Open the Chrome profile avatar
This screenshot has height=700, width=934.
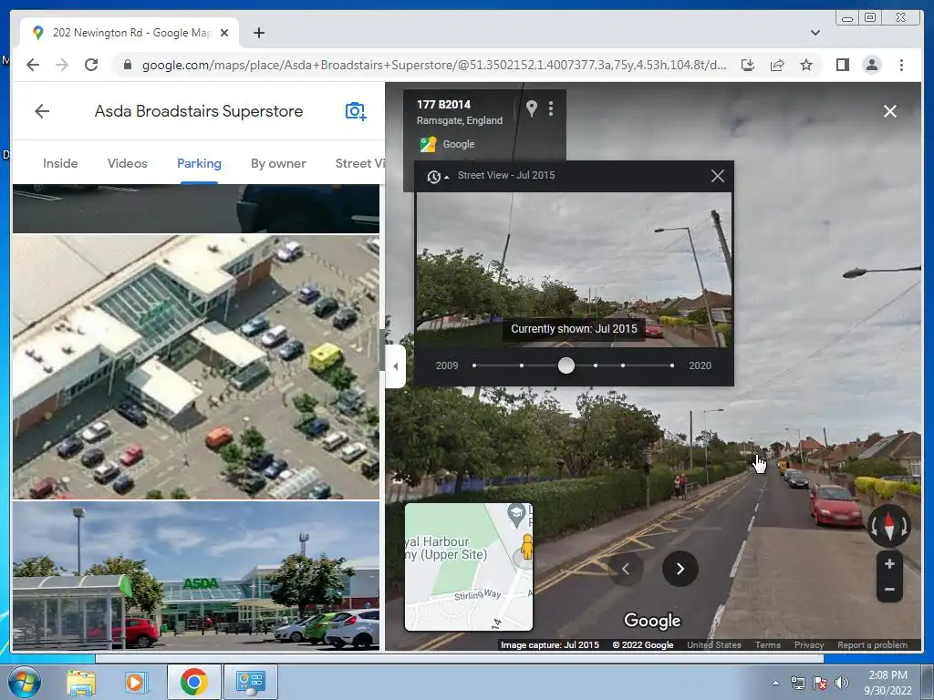872,65
